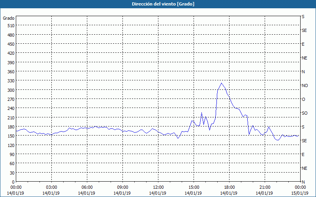Viewport: 316px width, 197px height.
Task: Click the chart title 'Dirección del viento [Grado]'
Action: pyautogui.click(x=163, y=4)
